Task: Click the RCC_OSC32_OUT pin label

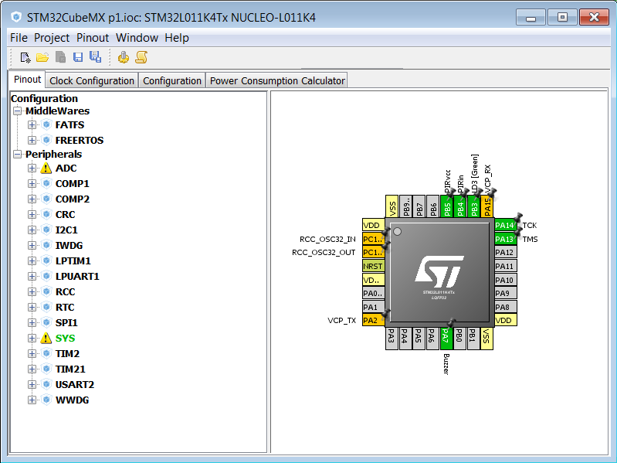Action: pyautogui.click(x=324, y=252)
